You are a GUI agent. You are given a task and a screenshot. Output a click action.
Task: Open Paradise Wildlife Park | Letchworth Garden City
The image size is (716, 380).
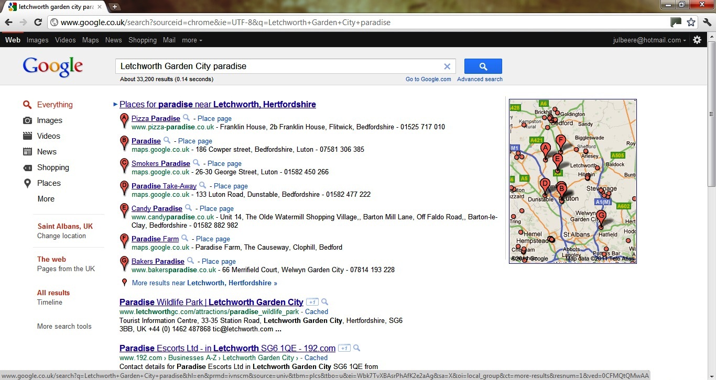pos(211,302)
